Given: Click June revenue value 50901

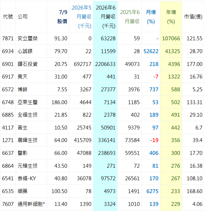Looking at the screenshot, I should pyautogui.click(x=108, y=128).
